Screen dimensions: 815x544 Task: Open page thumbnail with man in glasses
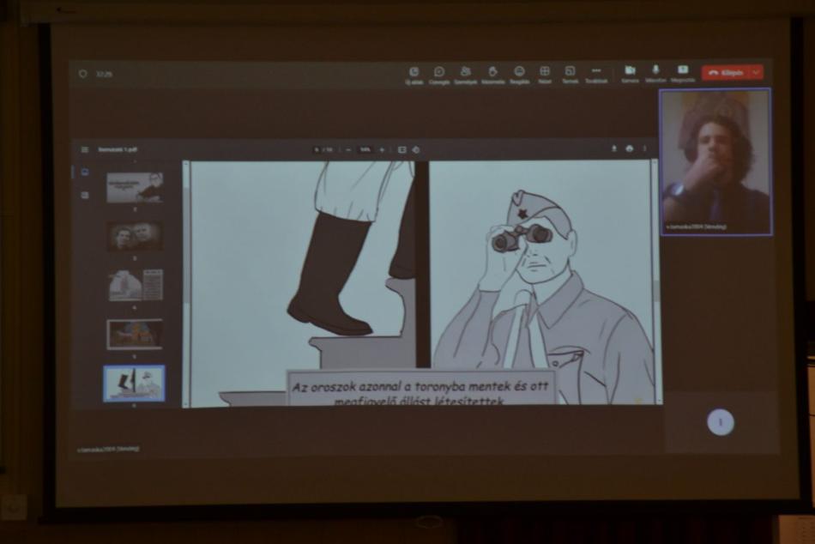[135, 187]
